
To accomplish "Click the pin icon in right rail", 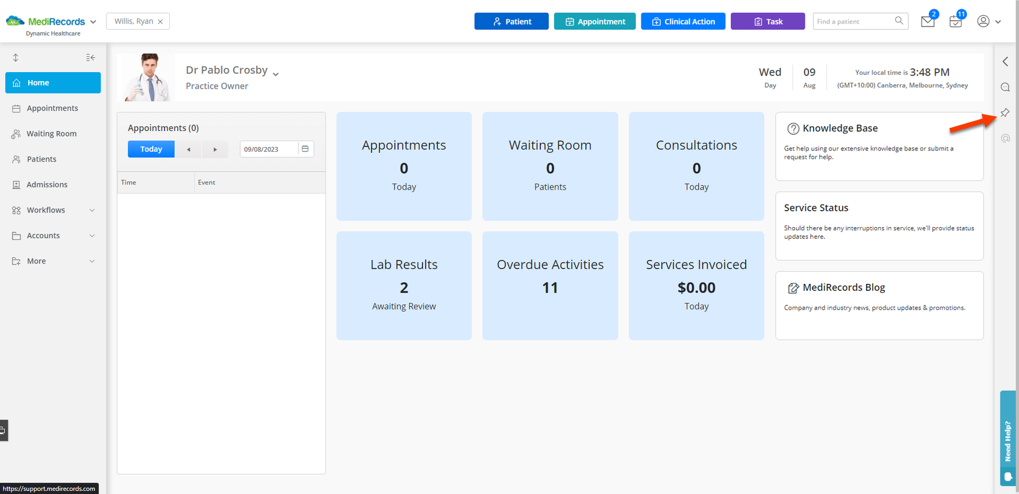I will [1006, 112].
